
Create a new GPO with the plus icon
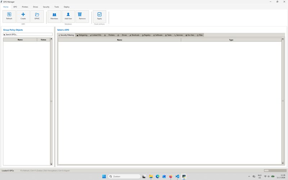23,14
